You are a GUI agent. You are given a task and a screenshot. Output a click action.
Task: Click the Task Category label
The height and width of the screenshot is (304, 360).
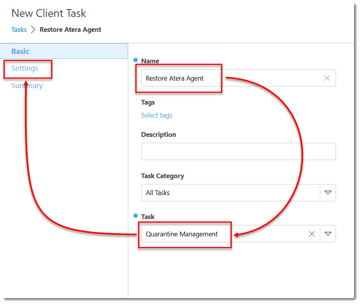click(162, 176)
